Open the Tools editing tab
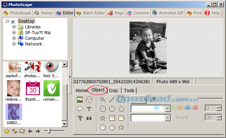The width and height of the screenshot is (226, 138). click(x=129, y=91)
